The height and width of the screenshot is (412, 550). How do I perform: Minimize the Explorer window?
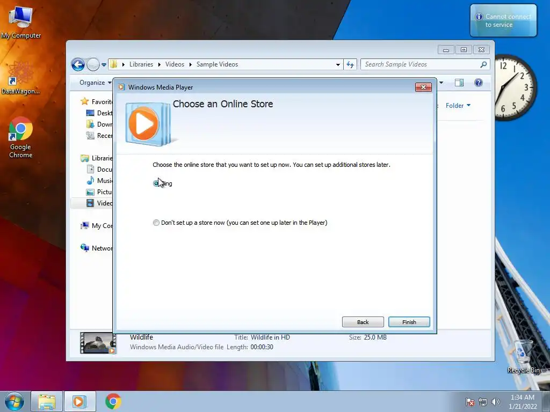[446, 50]
